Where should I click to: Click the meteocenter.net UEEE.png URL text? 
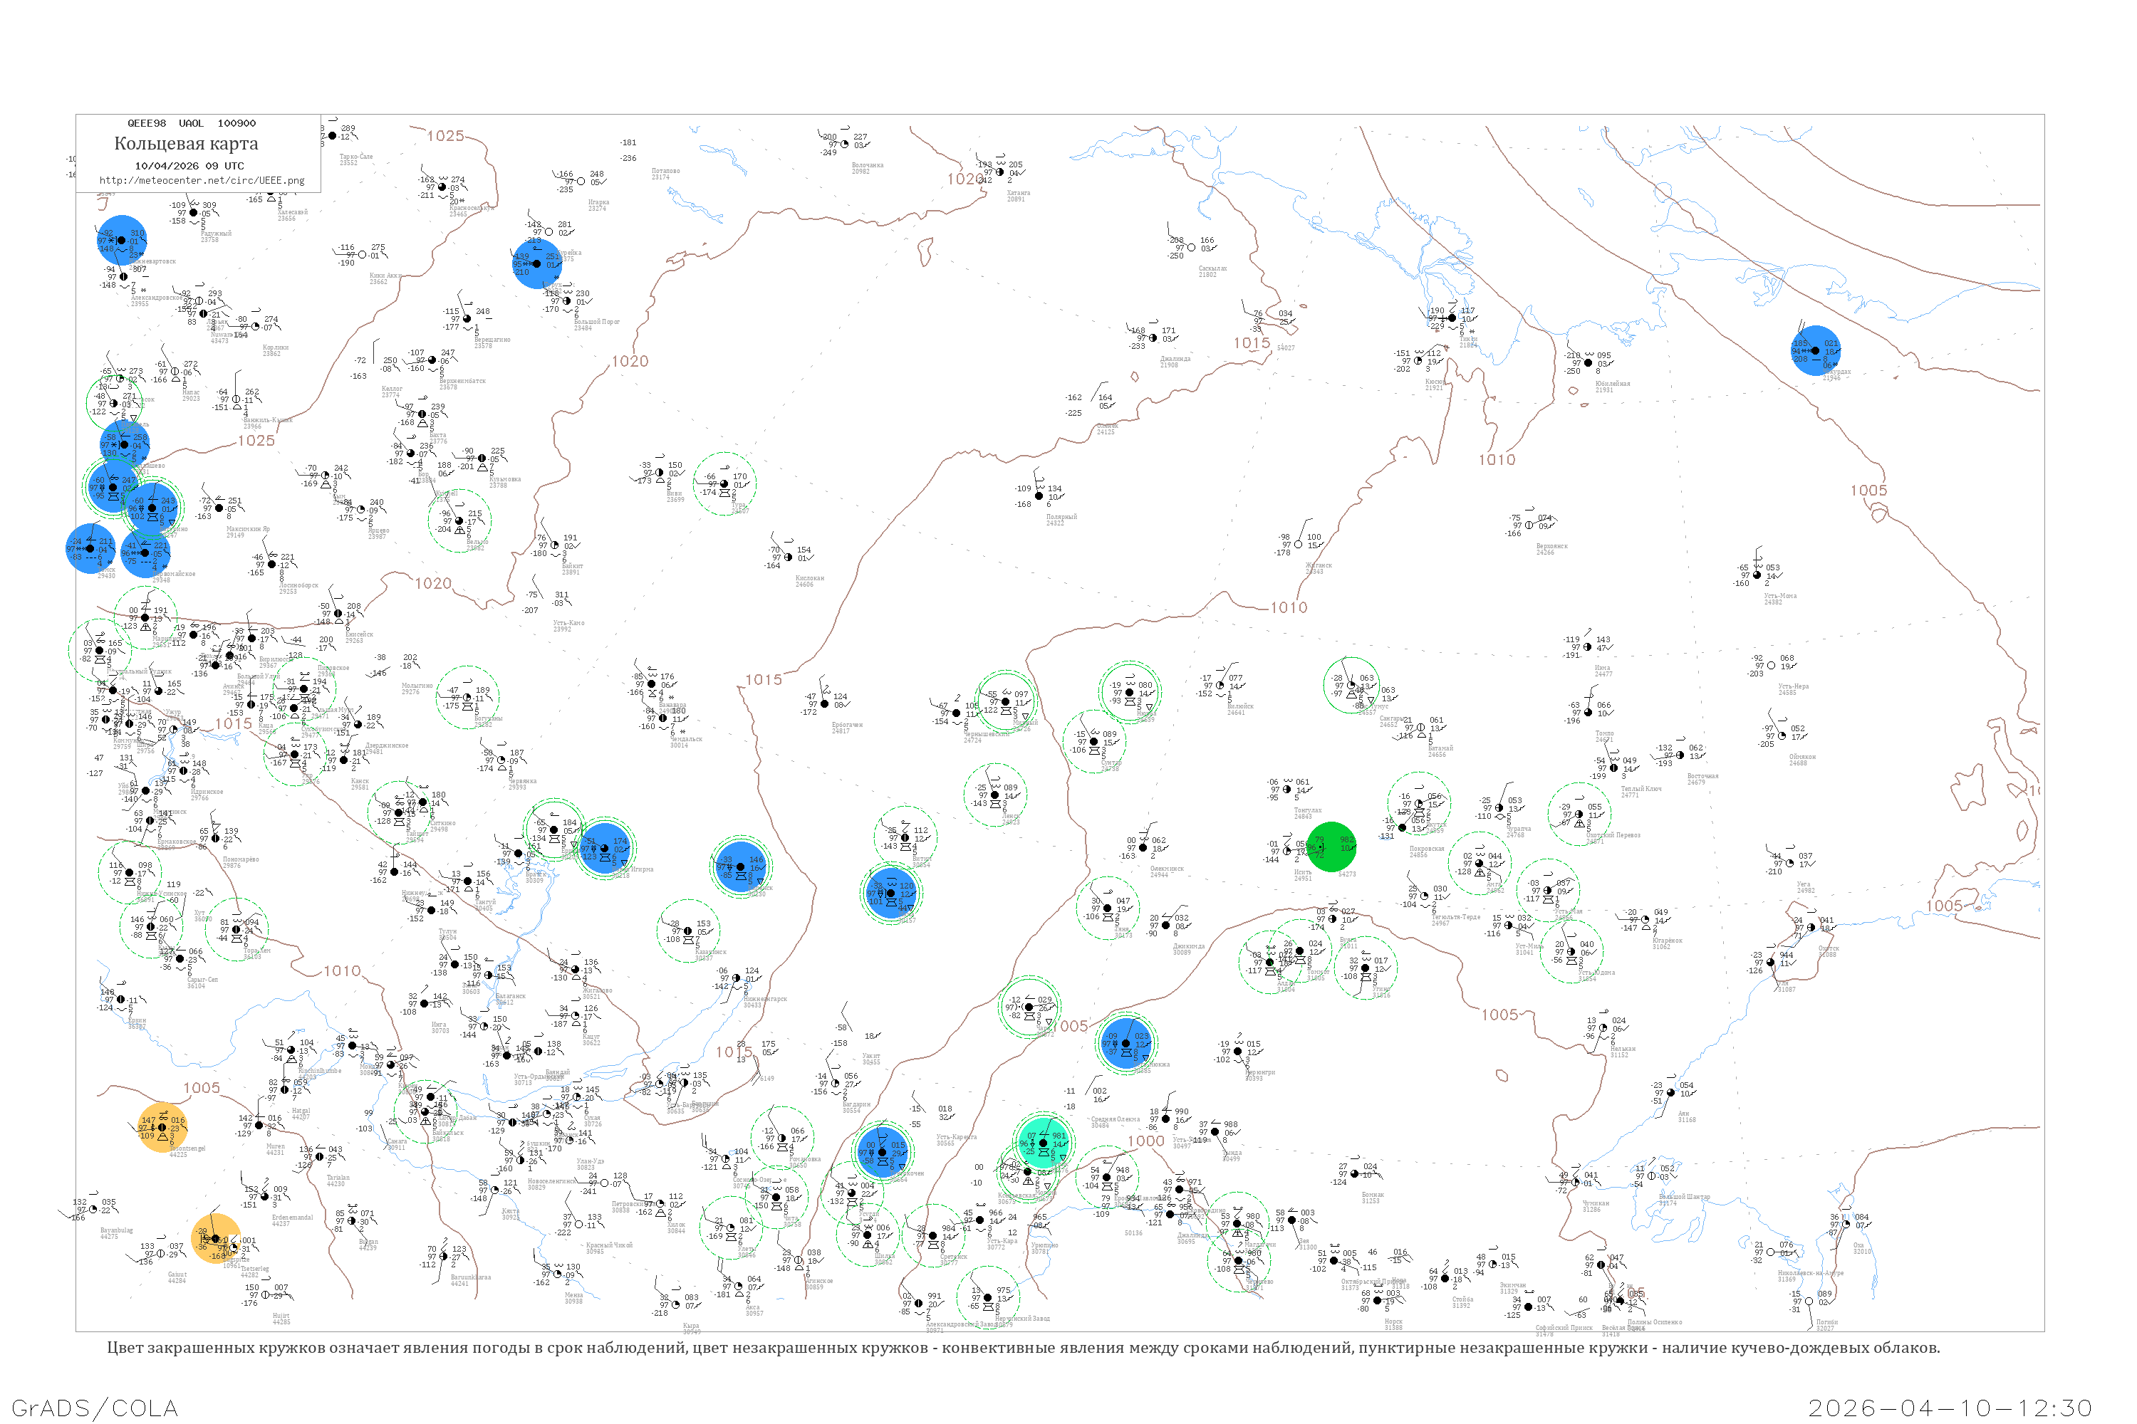202,181
